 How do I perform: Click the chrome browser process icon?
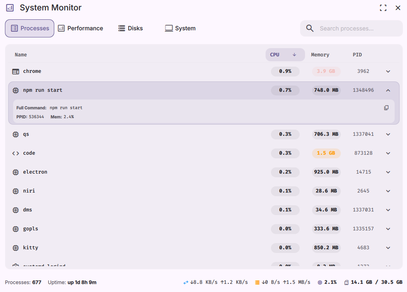[16, 72]
